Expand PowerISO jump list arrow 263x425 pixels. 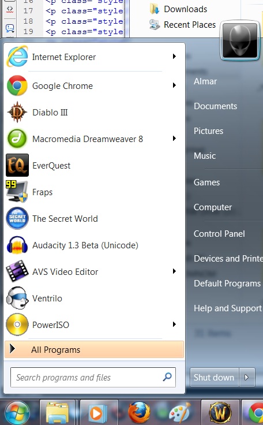(x=174, y=325)
